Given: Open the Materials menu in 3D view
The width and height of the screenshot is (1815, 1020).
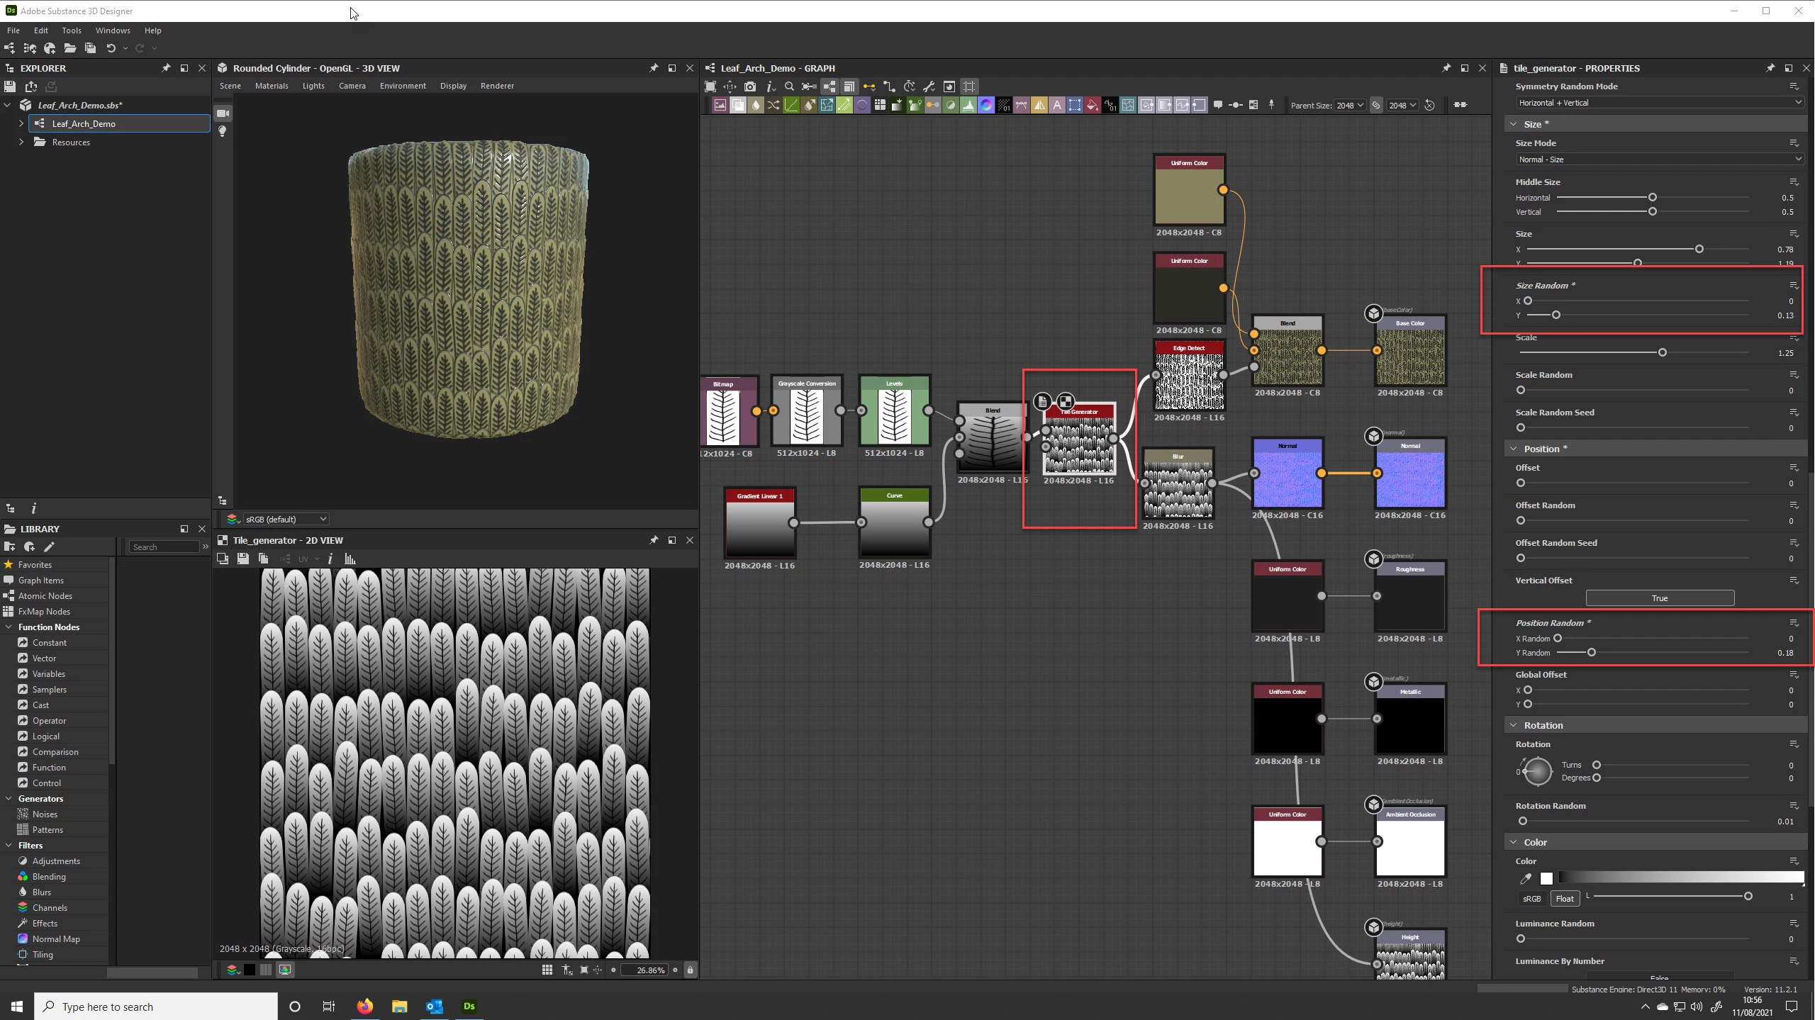Looking at the screenshot, I should 272,86.
